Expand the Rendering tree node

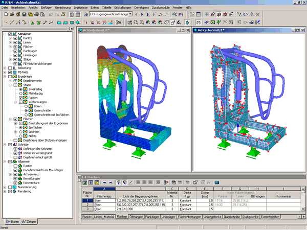pos(5,192)
